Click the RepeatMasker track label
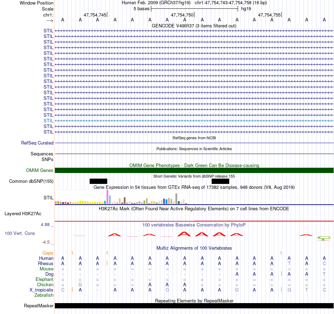Screen dimensions: 334x314 (x=39, y=306)
